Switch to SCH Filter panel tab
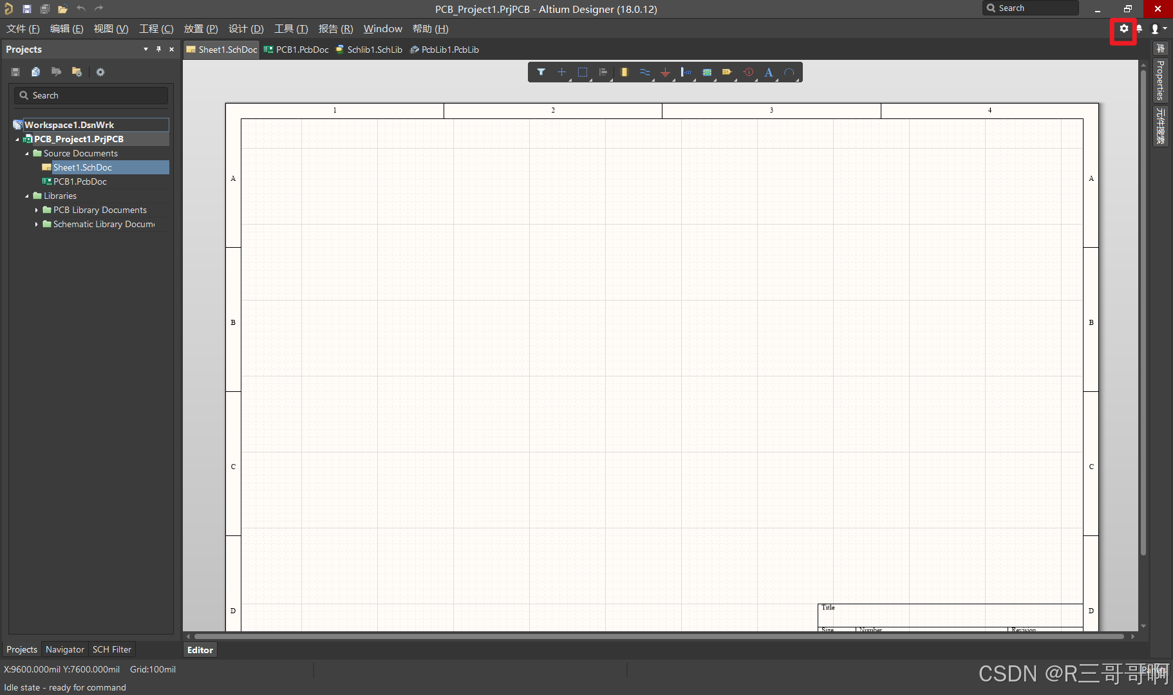This screenshot has width=1173, height=695. 111,649
